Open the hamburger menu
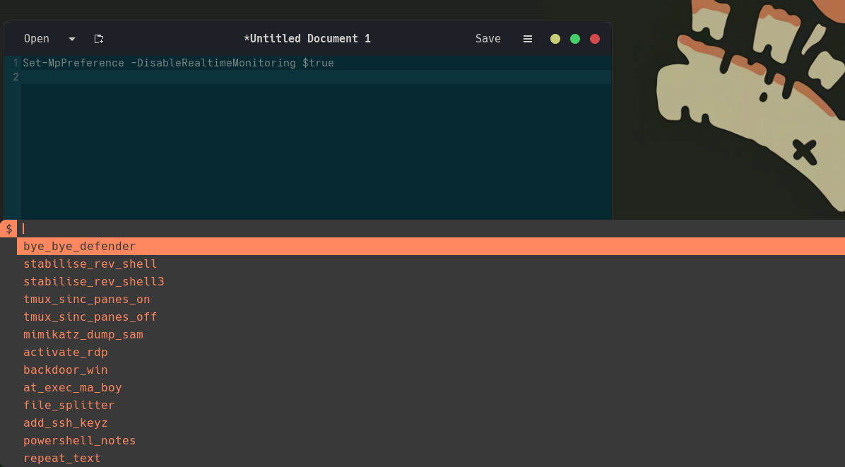The height and width of the screenshot is (467, 845). click(527, 39)
